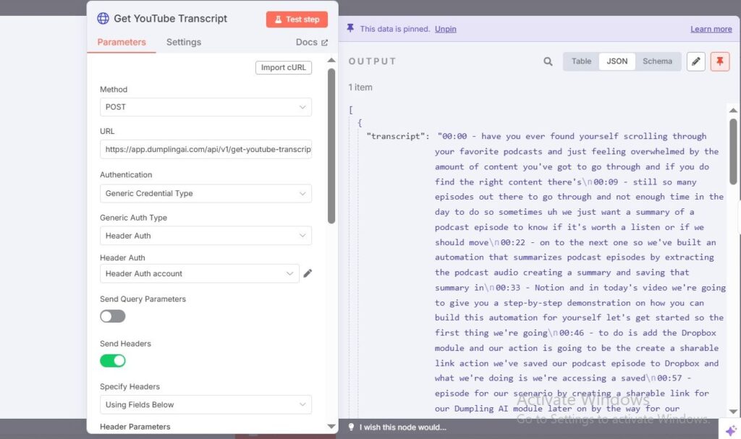This screenshot has width=741, height=439.
Task: Click the Header Parameters label
Action: tap(135, 427)
